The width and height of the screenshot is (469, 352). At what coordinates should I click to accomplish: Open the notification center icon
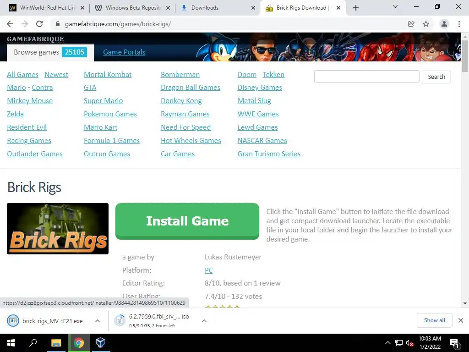click(454, 343)
